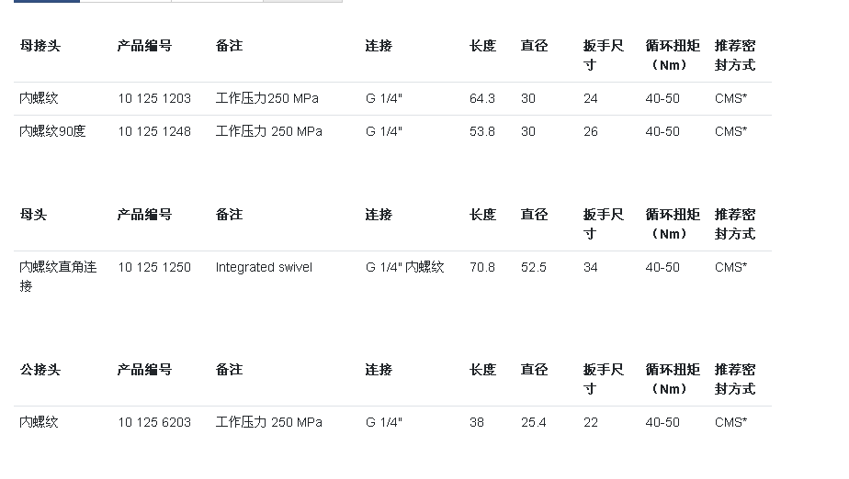Viewport: 849px width, 479px height.
Task: Click diameter value 25.4
Action: coord(533,422)
